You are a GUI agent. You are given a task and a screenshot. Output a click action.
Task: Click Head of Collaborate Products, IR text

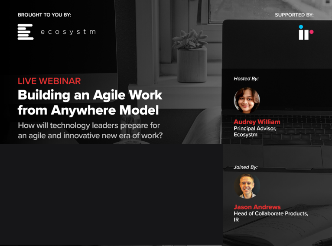pos(270,216)
